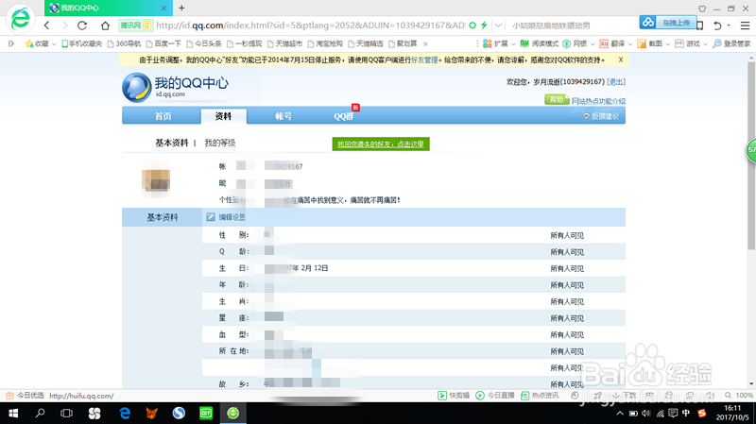Expand the 收藏 dropdown arrow
The height and width of the screenshot is (424, 756).
click(x=54, y=44)
